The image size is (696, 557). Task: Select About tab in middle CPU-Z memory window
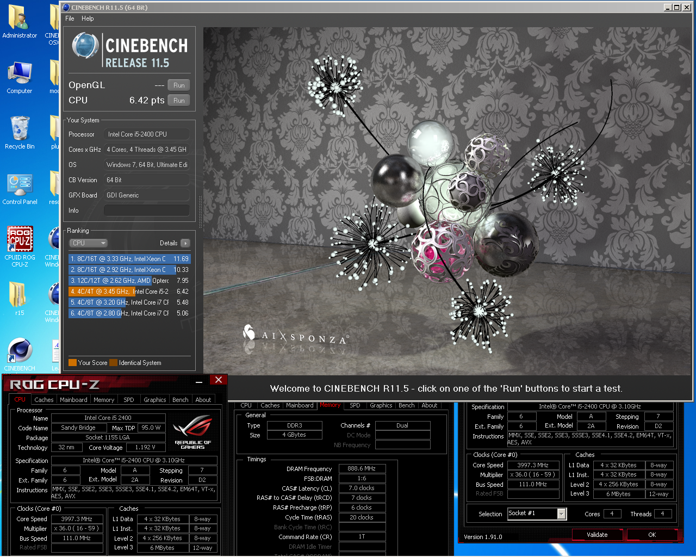(x=430, y=405)
